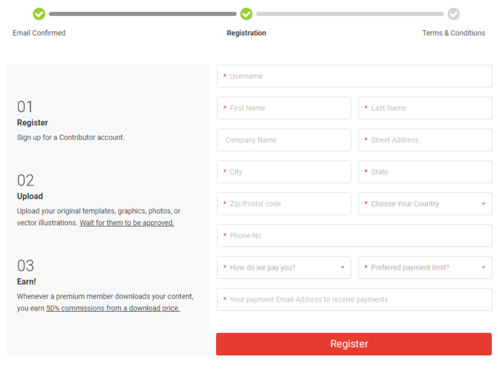Go to the Terms & Conditions step
The height and width of the screenshot is (374, 498).
pos(453,32)
